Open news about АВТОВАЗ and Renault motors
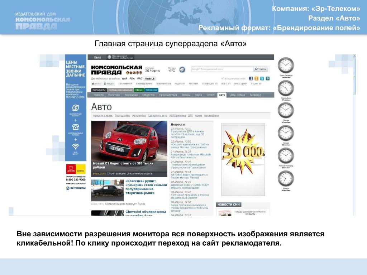367x275 pixels. click(189, 176)
